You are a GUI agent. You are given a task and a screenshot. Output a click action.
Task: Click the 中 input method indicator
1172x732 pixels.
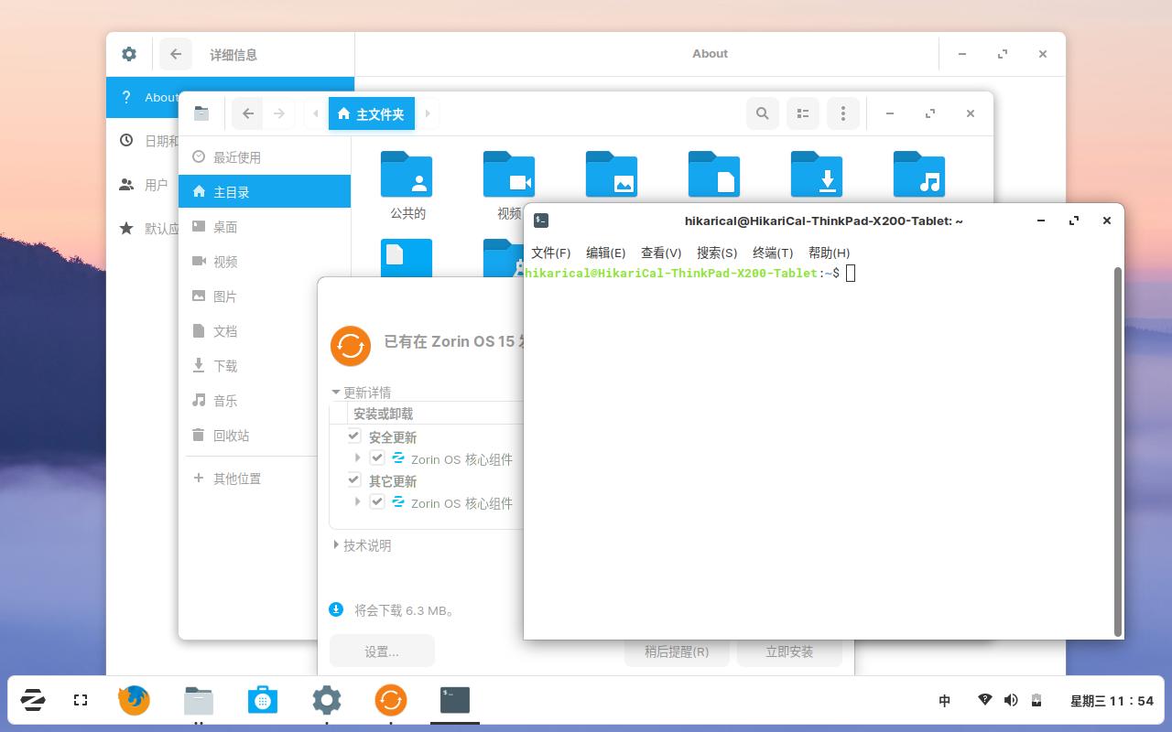pos(944,700)
